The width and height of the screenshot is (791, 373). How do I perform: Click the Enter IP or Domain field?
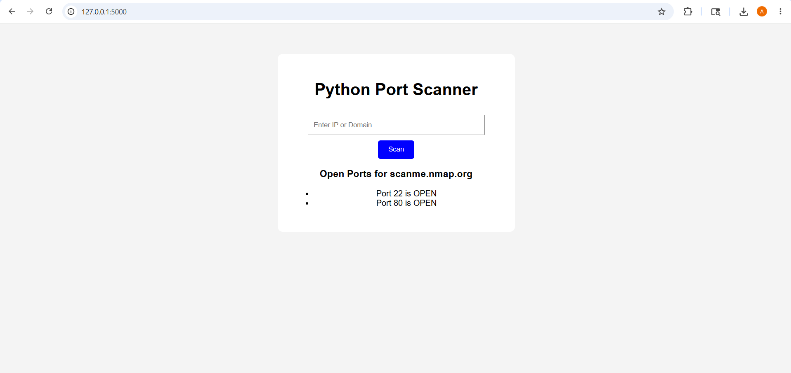396,125
